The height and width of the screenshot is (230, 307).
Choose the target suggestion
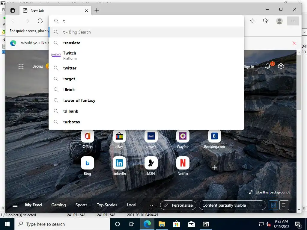pos(146,79)
